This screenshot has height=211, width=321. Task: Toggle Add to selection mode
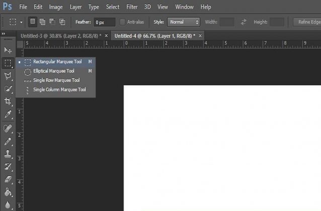[42, 22]
